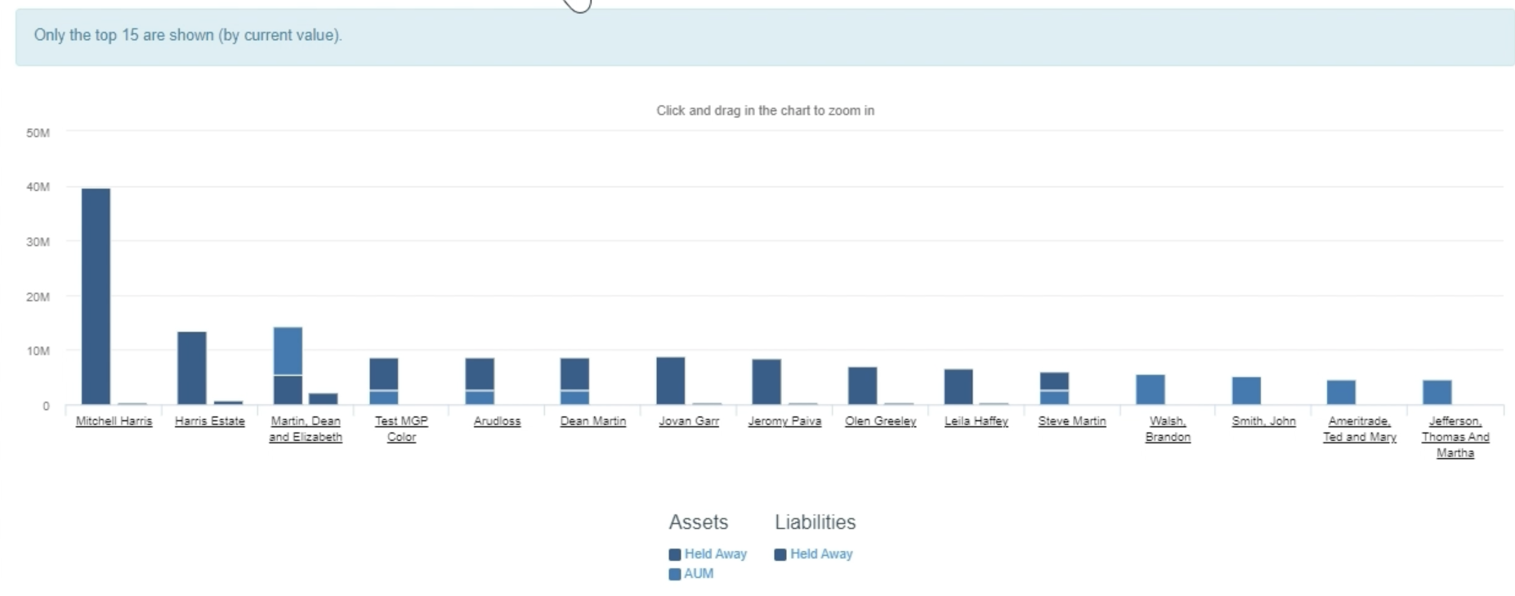Open the Harris Estate link
This screenshot has width=1515, height=596.
pos(209,421)
